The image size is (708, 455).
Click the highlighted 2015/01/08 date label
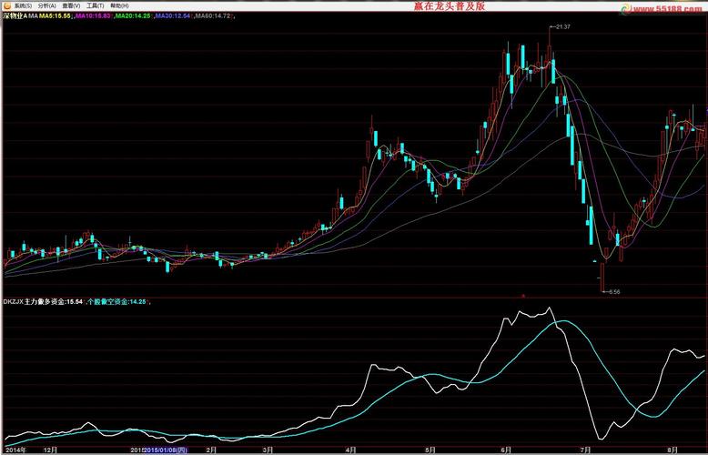(x=165, y=450)
